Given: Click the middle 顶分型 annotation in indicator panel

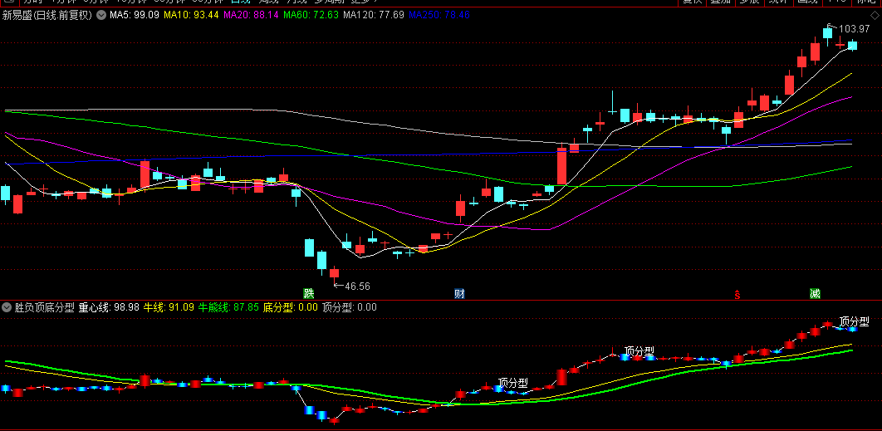Looking at the screenshot, I should pos(639,351).
